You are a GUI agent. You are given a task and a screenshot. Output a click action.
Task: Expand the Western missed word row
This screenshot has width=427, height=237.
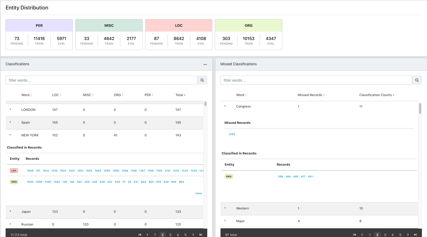click(x=225, y=208)
